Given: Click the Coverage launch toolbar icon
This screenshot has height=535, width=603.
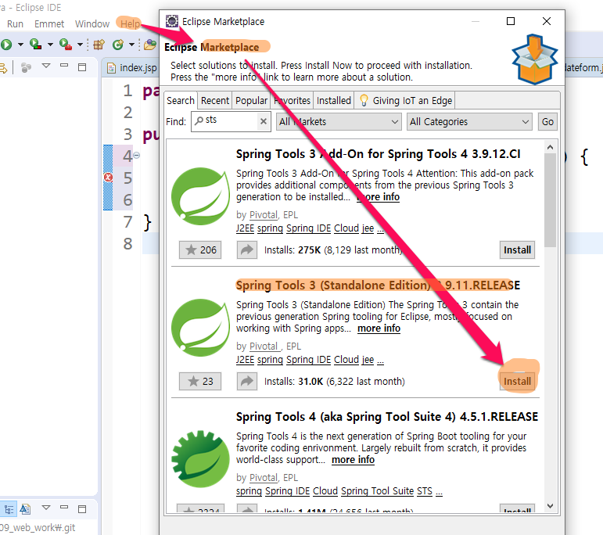Looking at the screenshot, I should pos(35,45).
